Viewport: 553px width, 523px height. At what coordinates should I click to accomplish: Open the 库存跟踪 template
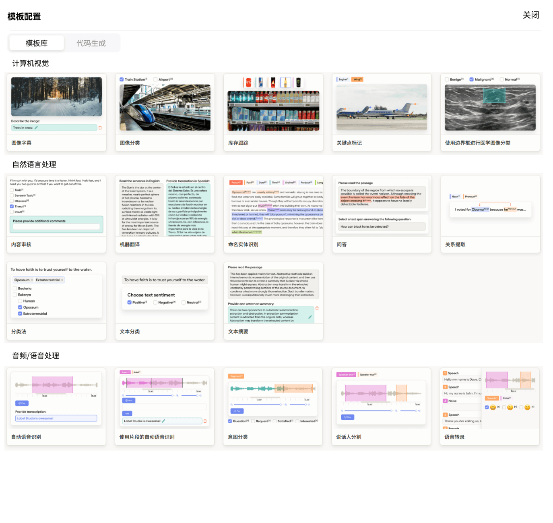273,112
